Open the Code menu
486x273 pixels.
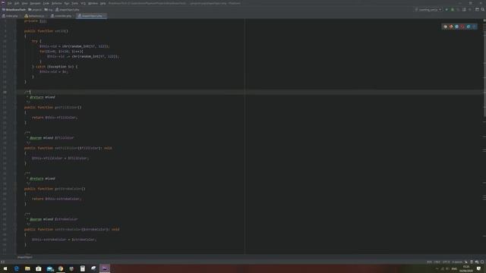46,3
